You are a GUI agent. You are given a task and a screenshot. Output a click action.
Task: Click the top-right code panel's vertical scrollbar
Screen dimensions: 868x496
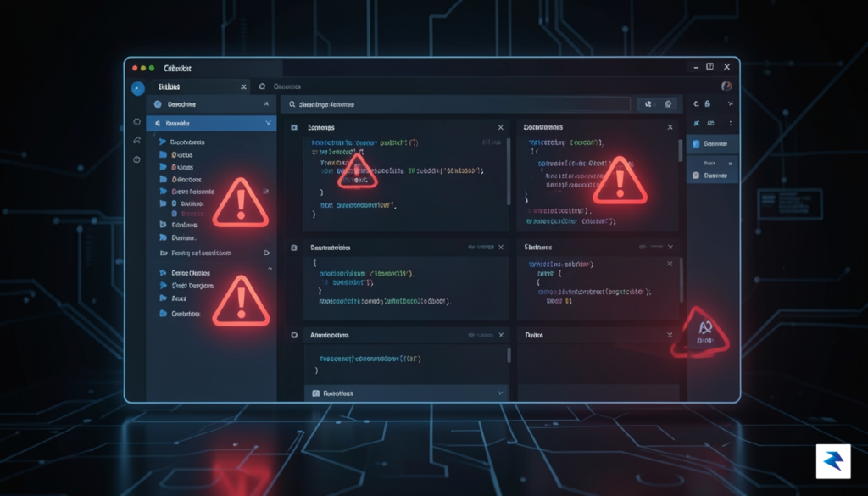click(681, 151)
